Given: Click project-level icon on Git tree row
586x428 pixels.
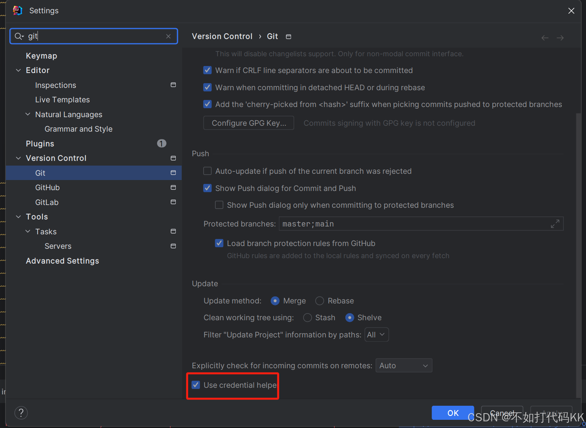Looking at the screenshot, I should [x=173, y=173].
